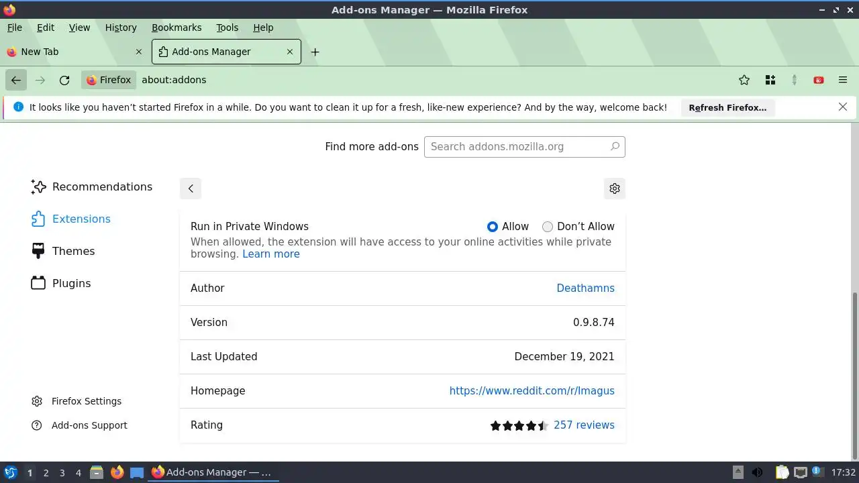The height and width of the screenshot is (483, 859).
Task: Open the Tools menu
Action: point(228,28)
